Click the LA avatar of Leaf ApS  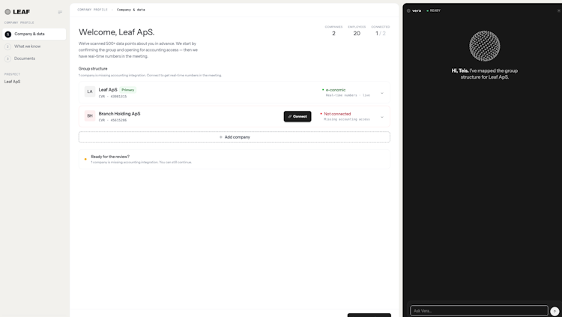90,91
